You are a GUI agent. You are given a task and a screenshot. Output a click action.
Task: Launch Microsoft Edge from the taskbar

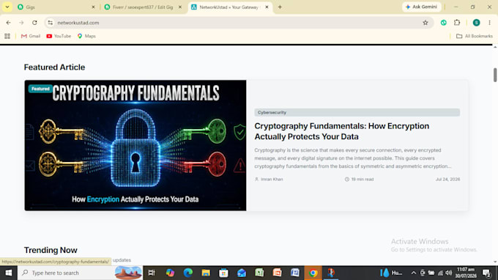187,273
